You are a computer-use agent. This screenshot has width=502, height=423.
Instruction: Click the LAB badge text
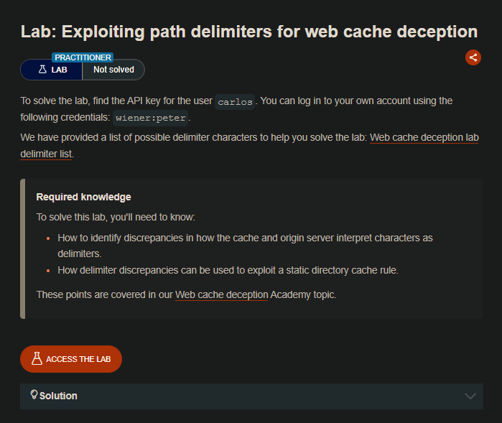tap(60, 70)
